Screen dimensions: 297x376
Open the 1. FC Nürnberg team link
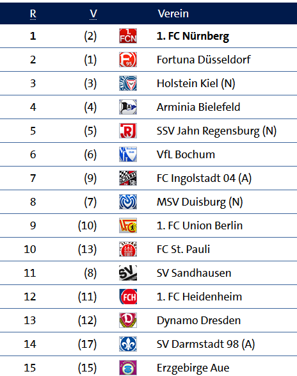pyautogui.click(x=193, y=37)
